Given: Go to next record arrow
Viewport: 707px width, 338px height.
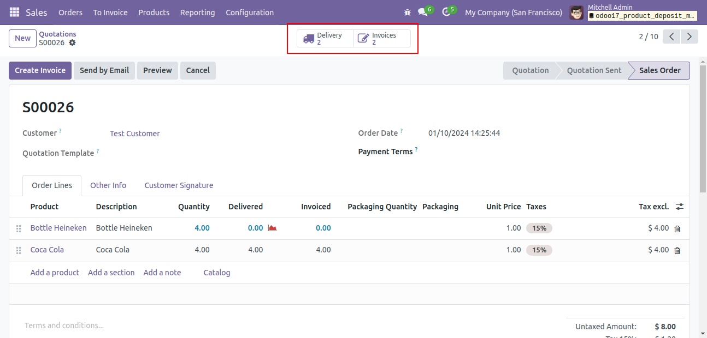Looking at the screenshot, I should 690,37.
